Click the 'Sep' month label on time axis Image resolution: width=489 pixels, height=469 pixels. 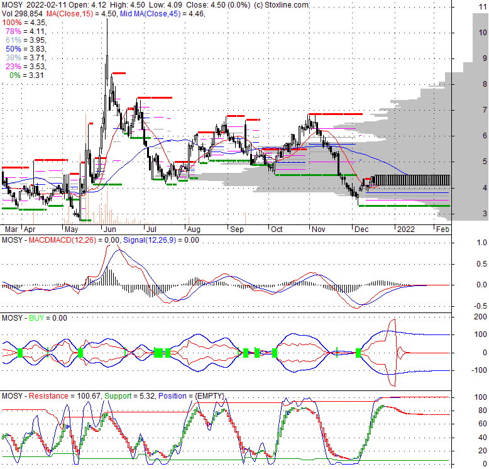click(x=237, y=229)
